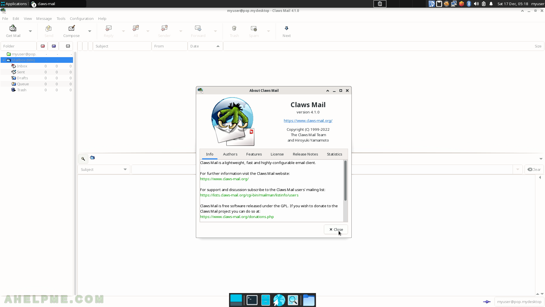Click the About dialog text scrollbar
The image size is (545, 307).
point(345,181)
